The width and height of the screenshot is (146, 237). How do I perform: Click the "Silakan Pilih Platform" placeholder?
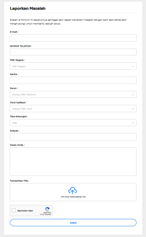click(24, 95)
